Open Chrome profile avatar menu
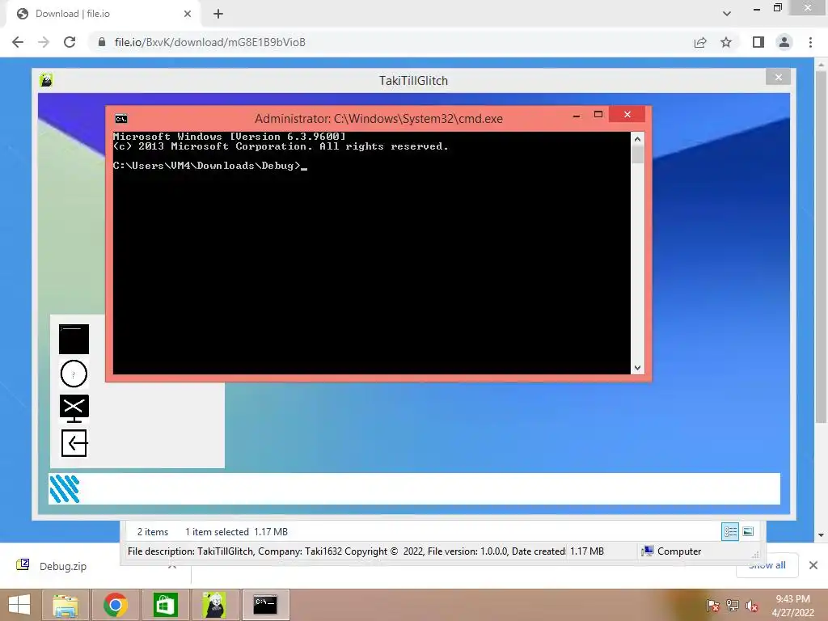The width and height of the screenshot is (828, 621). click(784, 42)
